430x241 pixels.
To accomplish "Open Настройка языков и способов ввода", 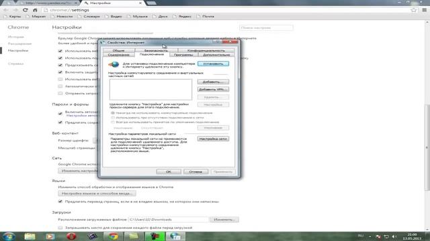I will point(97,193).
